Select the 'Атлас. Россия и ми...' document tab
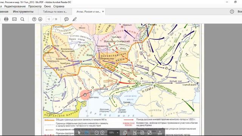This screenshot has height=136, width=242. click(x=88, y=12)
